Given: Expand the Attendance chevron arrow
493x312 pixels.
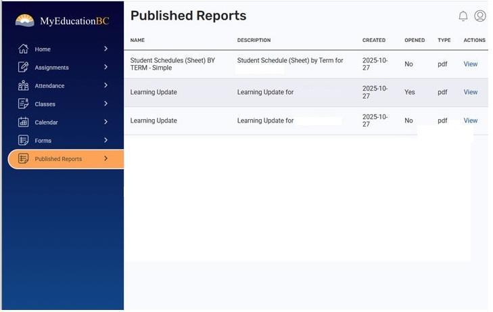Looking at the screenshot, I should click(105, 85).
